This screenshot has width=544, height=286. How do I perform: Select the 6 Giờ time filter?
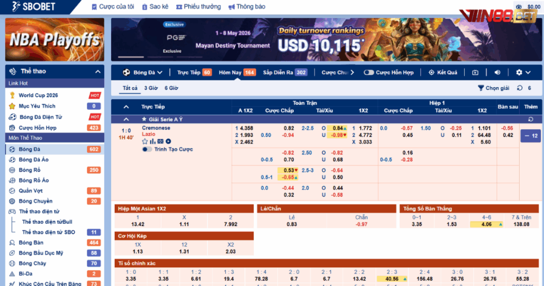[x=171, y=88]
